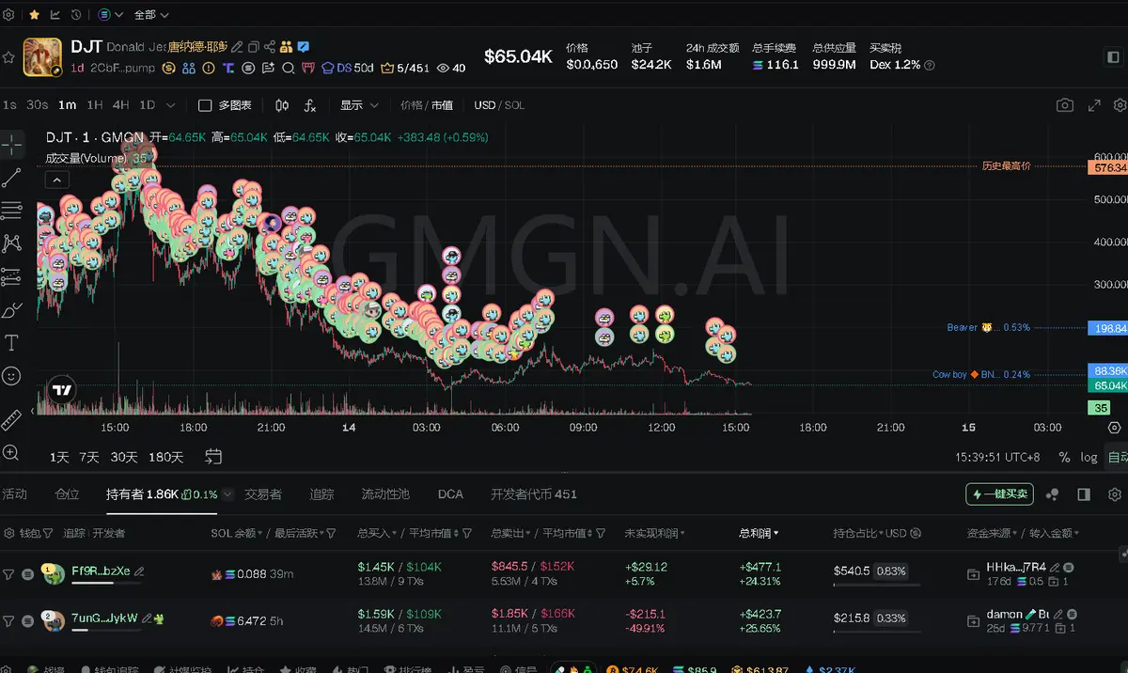Open the DS 50d dev info
Image resolution: width=1128 pixels, height=673 pixels.
(x=348, y=68)
